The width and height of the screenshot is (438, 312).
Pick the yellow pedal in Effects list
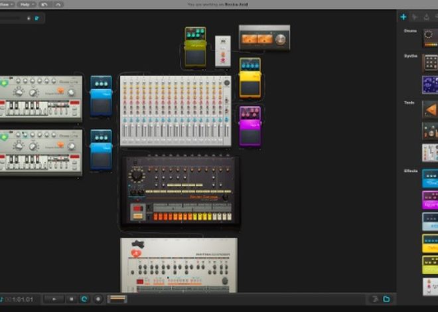point(431,244)
